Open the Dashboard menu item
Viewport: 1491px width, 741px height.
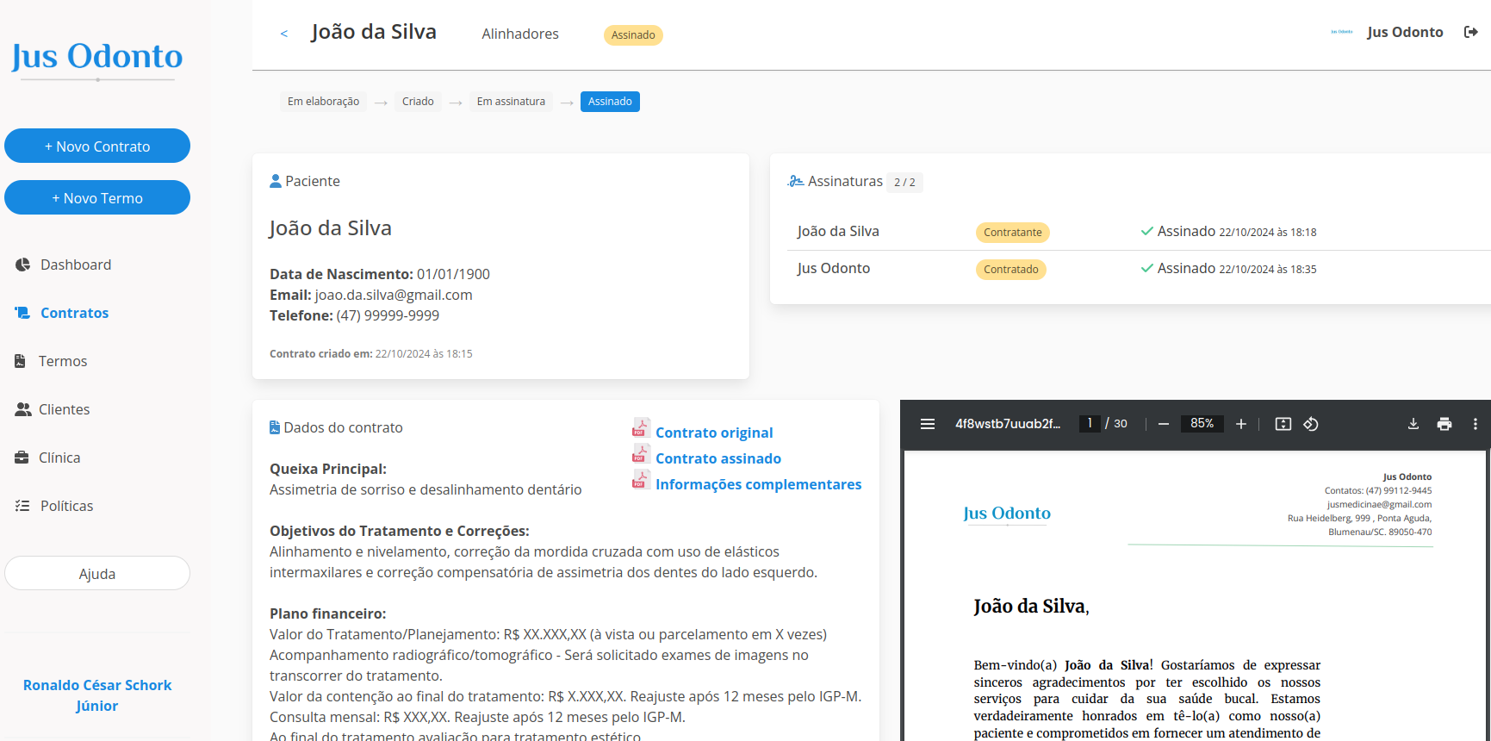(x=75, y=265)
